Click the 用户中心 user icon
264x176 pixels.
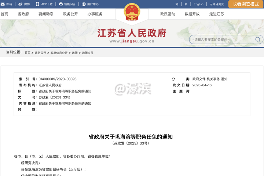point(84,4)
